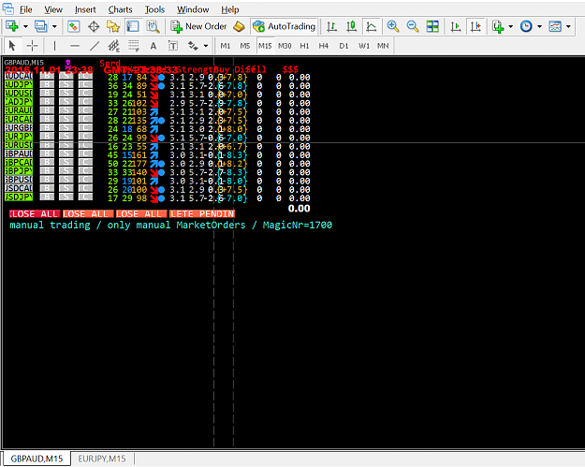Tile chart windows with grid icon
Image resolution: width=585 pixels, height=467 pixels.
tap(432, 26)
